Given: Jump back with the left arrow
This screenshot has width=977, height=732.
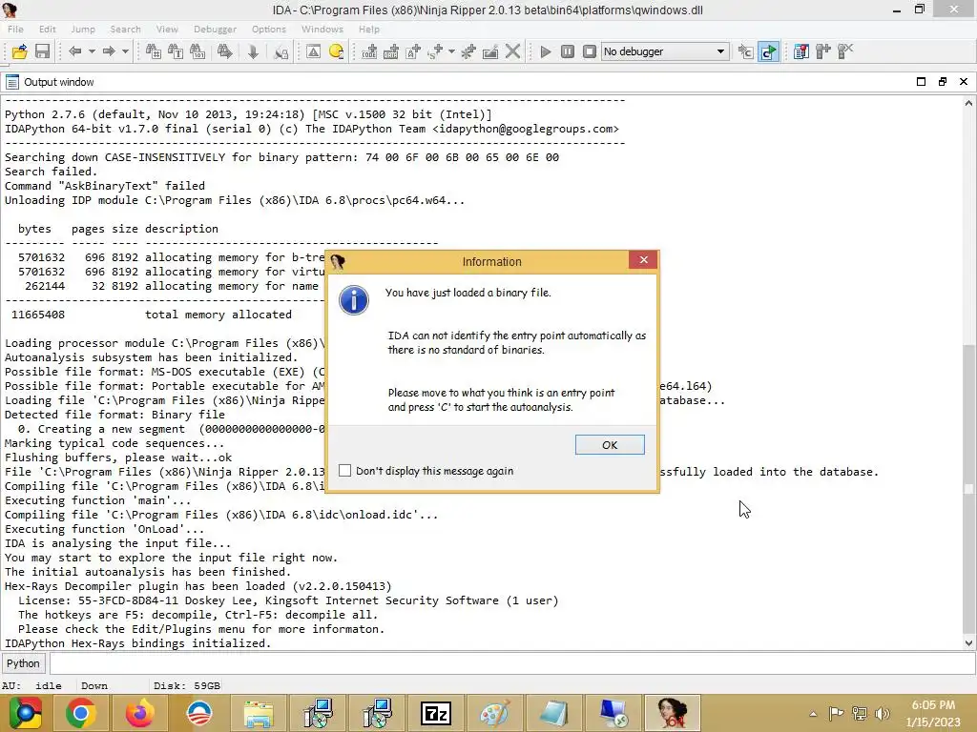Looking at the screenshot, I should (x=75, y=51).
